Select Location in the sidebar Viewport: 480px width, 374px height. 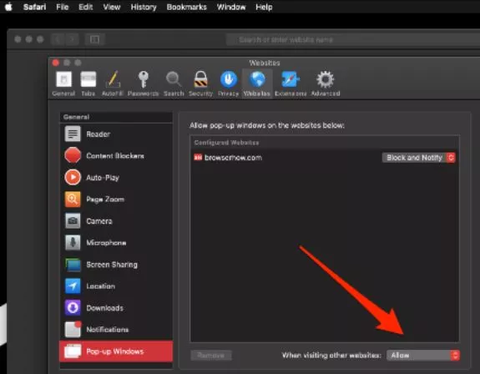tap(116, 286)
